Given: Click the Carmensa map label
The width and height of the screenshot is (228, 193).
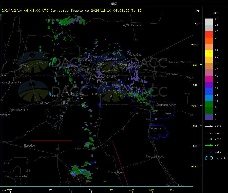Looking at the screenshot, I should click(x=155, y=129).
